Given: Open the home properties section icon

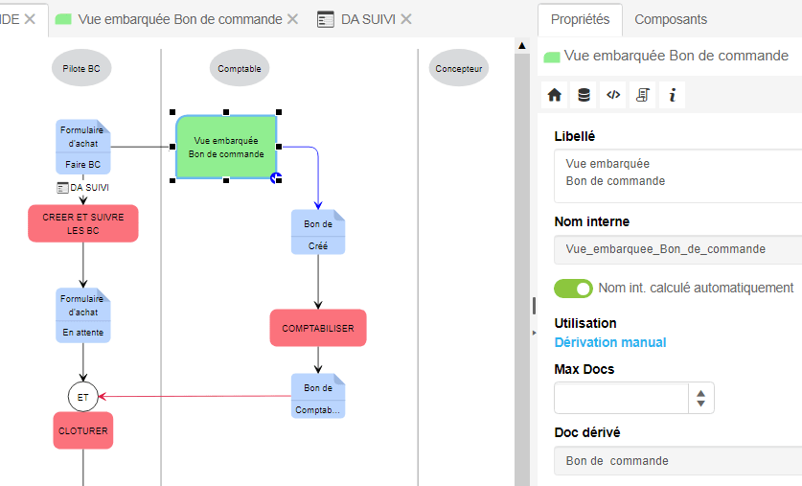Looking at the screenshot, I should click(x=555, y=95).
